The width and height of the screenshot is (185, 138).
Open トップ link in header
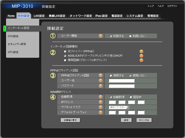click(x=151, y=6)
